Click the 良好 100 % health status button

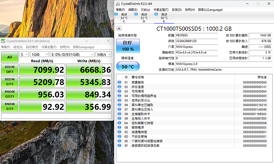tap(128, 46)
